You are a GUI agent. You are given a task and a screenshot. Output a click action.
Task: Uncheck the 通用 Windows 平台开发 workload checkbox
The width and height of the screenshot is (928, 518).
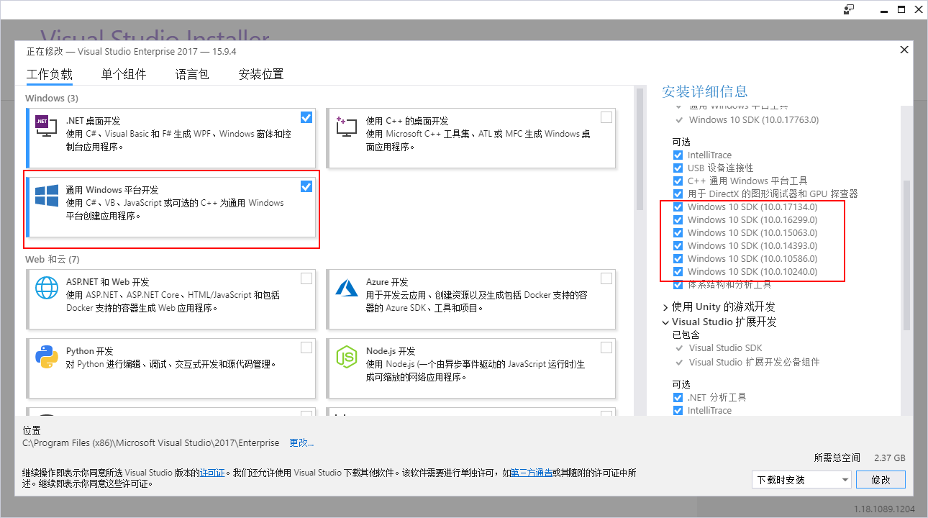(x=306, y=186)
